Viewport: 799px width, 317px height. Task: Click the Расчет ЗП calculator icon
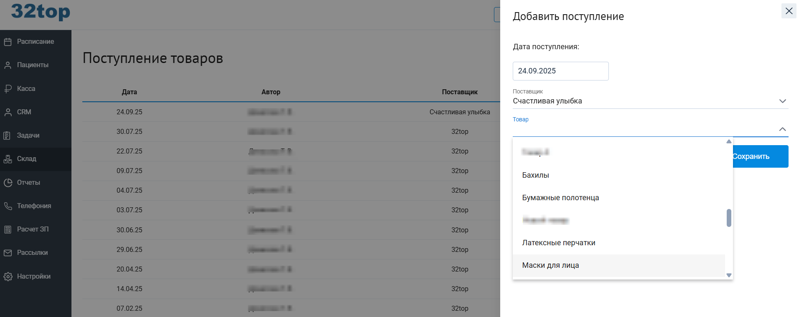(8, 229)
